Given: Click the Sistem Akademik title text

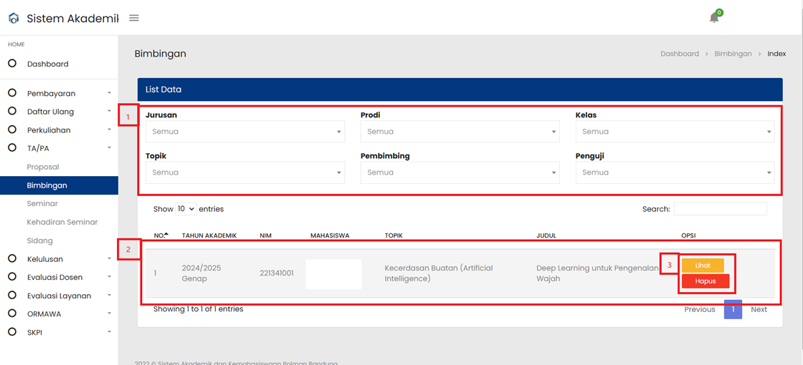Looking at the screenshot, I should (x=72, y=19).
